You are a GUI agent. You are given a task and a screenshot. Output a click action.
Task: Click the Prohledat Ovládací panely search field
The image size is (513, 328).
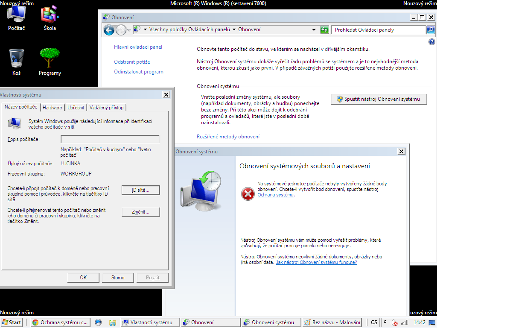click(x=379, y=30)
